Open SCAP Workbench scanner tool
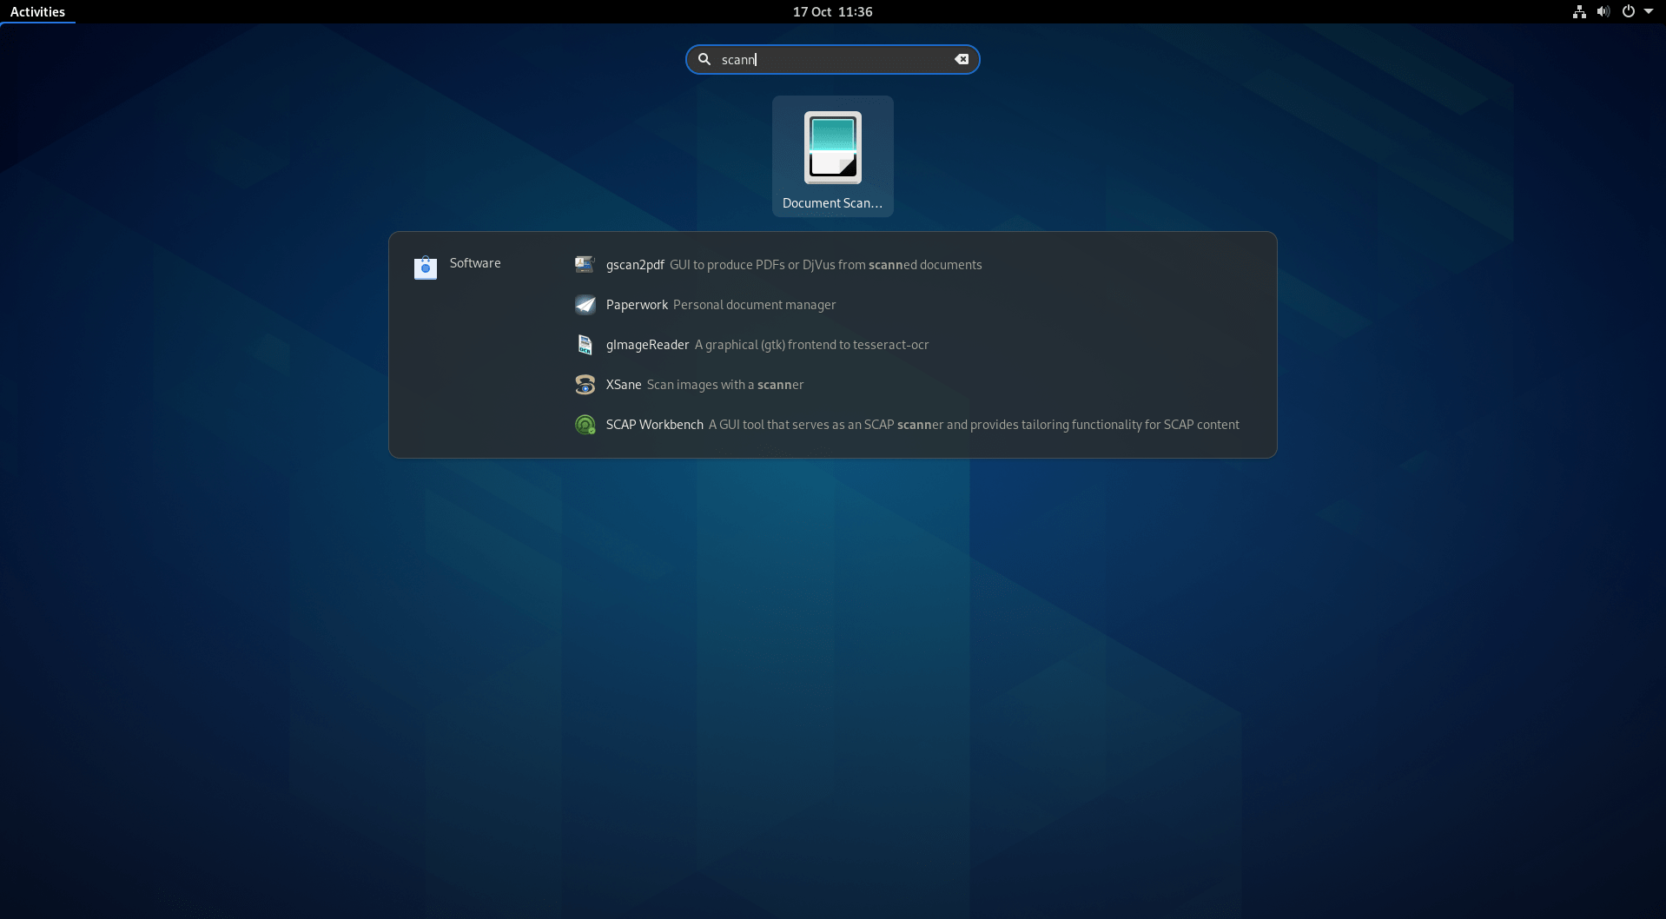 pos(654,425)
